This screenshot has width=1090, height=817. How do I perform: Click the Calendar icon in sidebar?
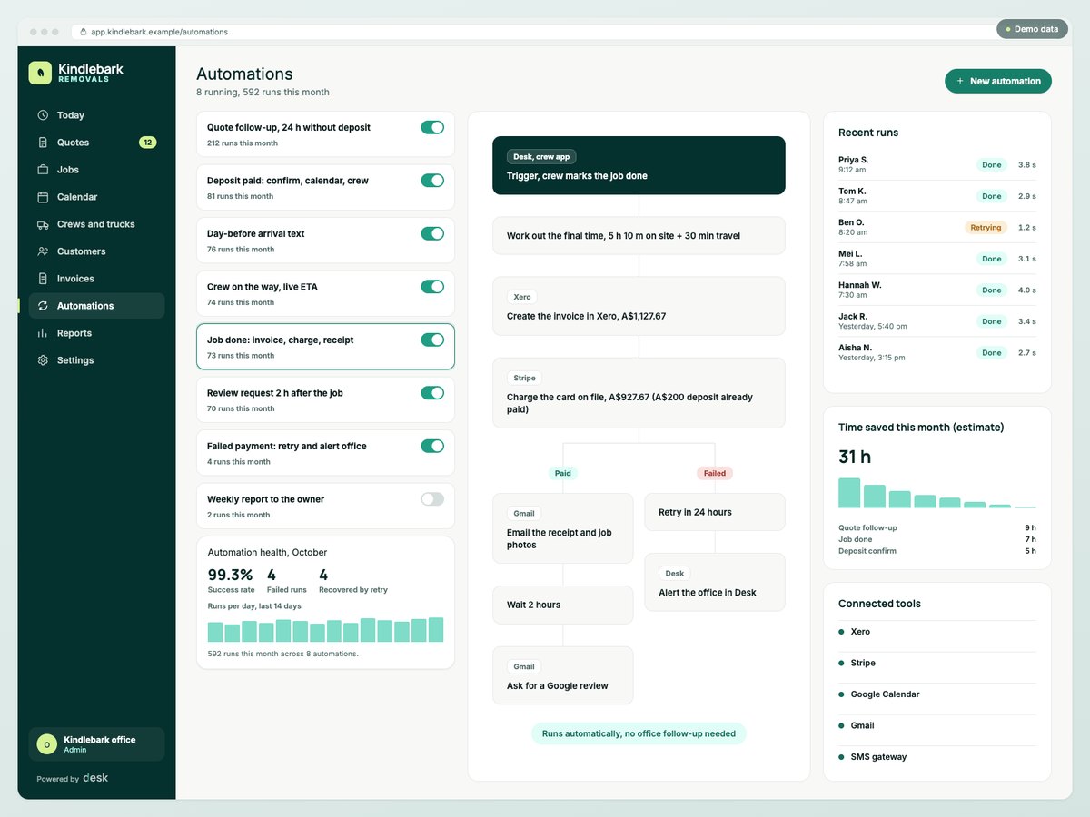click(43, 197)
